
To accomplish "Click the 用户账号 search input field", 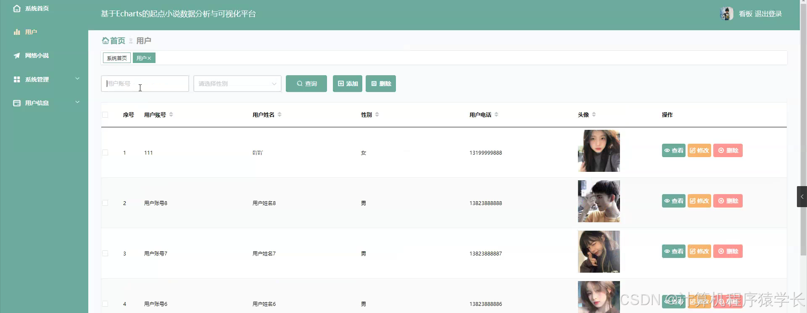I will (x=145, y=84).
